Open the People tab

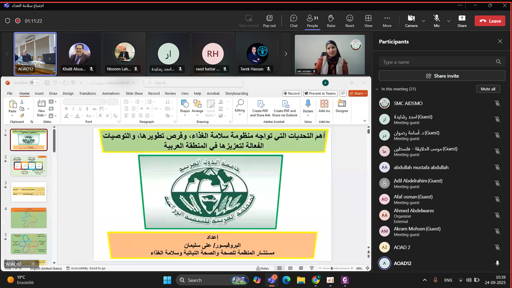312,21
